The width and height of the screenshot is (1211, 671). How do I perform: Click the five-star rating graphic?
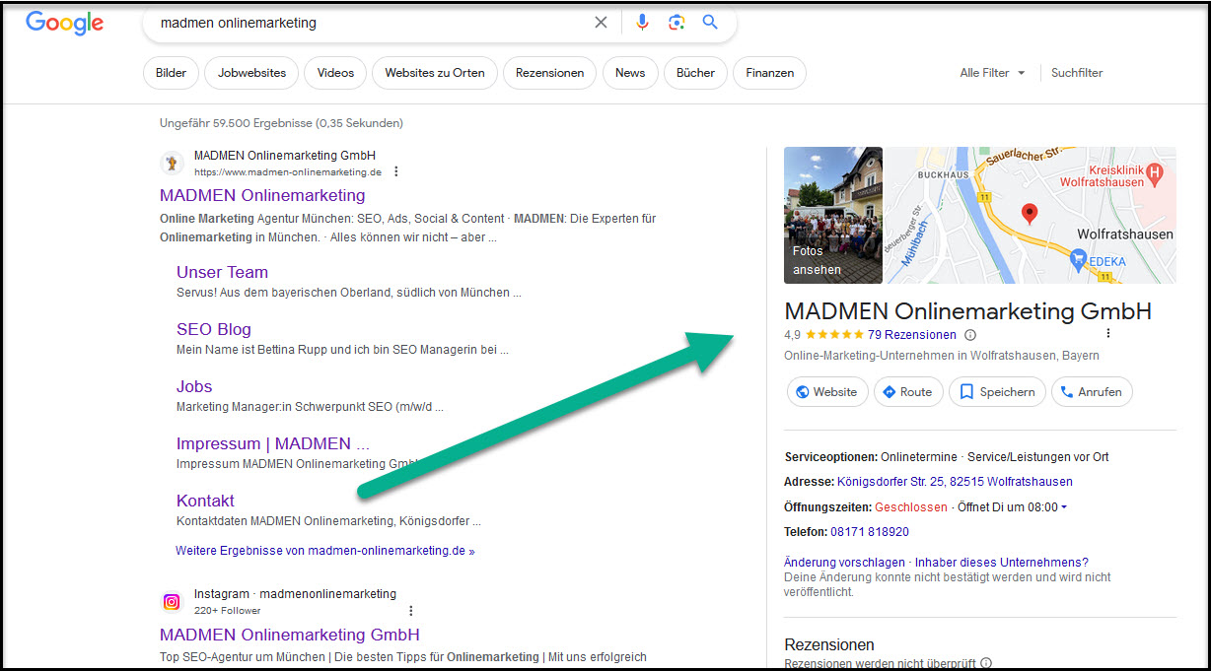tap(834, 335)
